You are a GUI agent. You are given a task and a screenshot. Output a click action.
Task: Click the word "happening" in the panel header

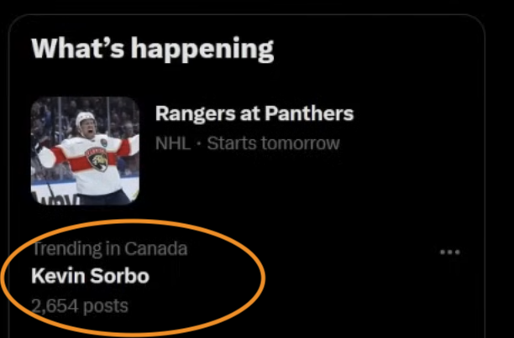pos(202,49)
